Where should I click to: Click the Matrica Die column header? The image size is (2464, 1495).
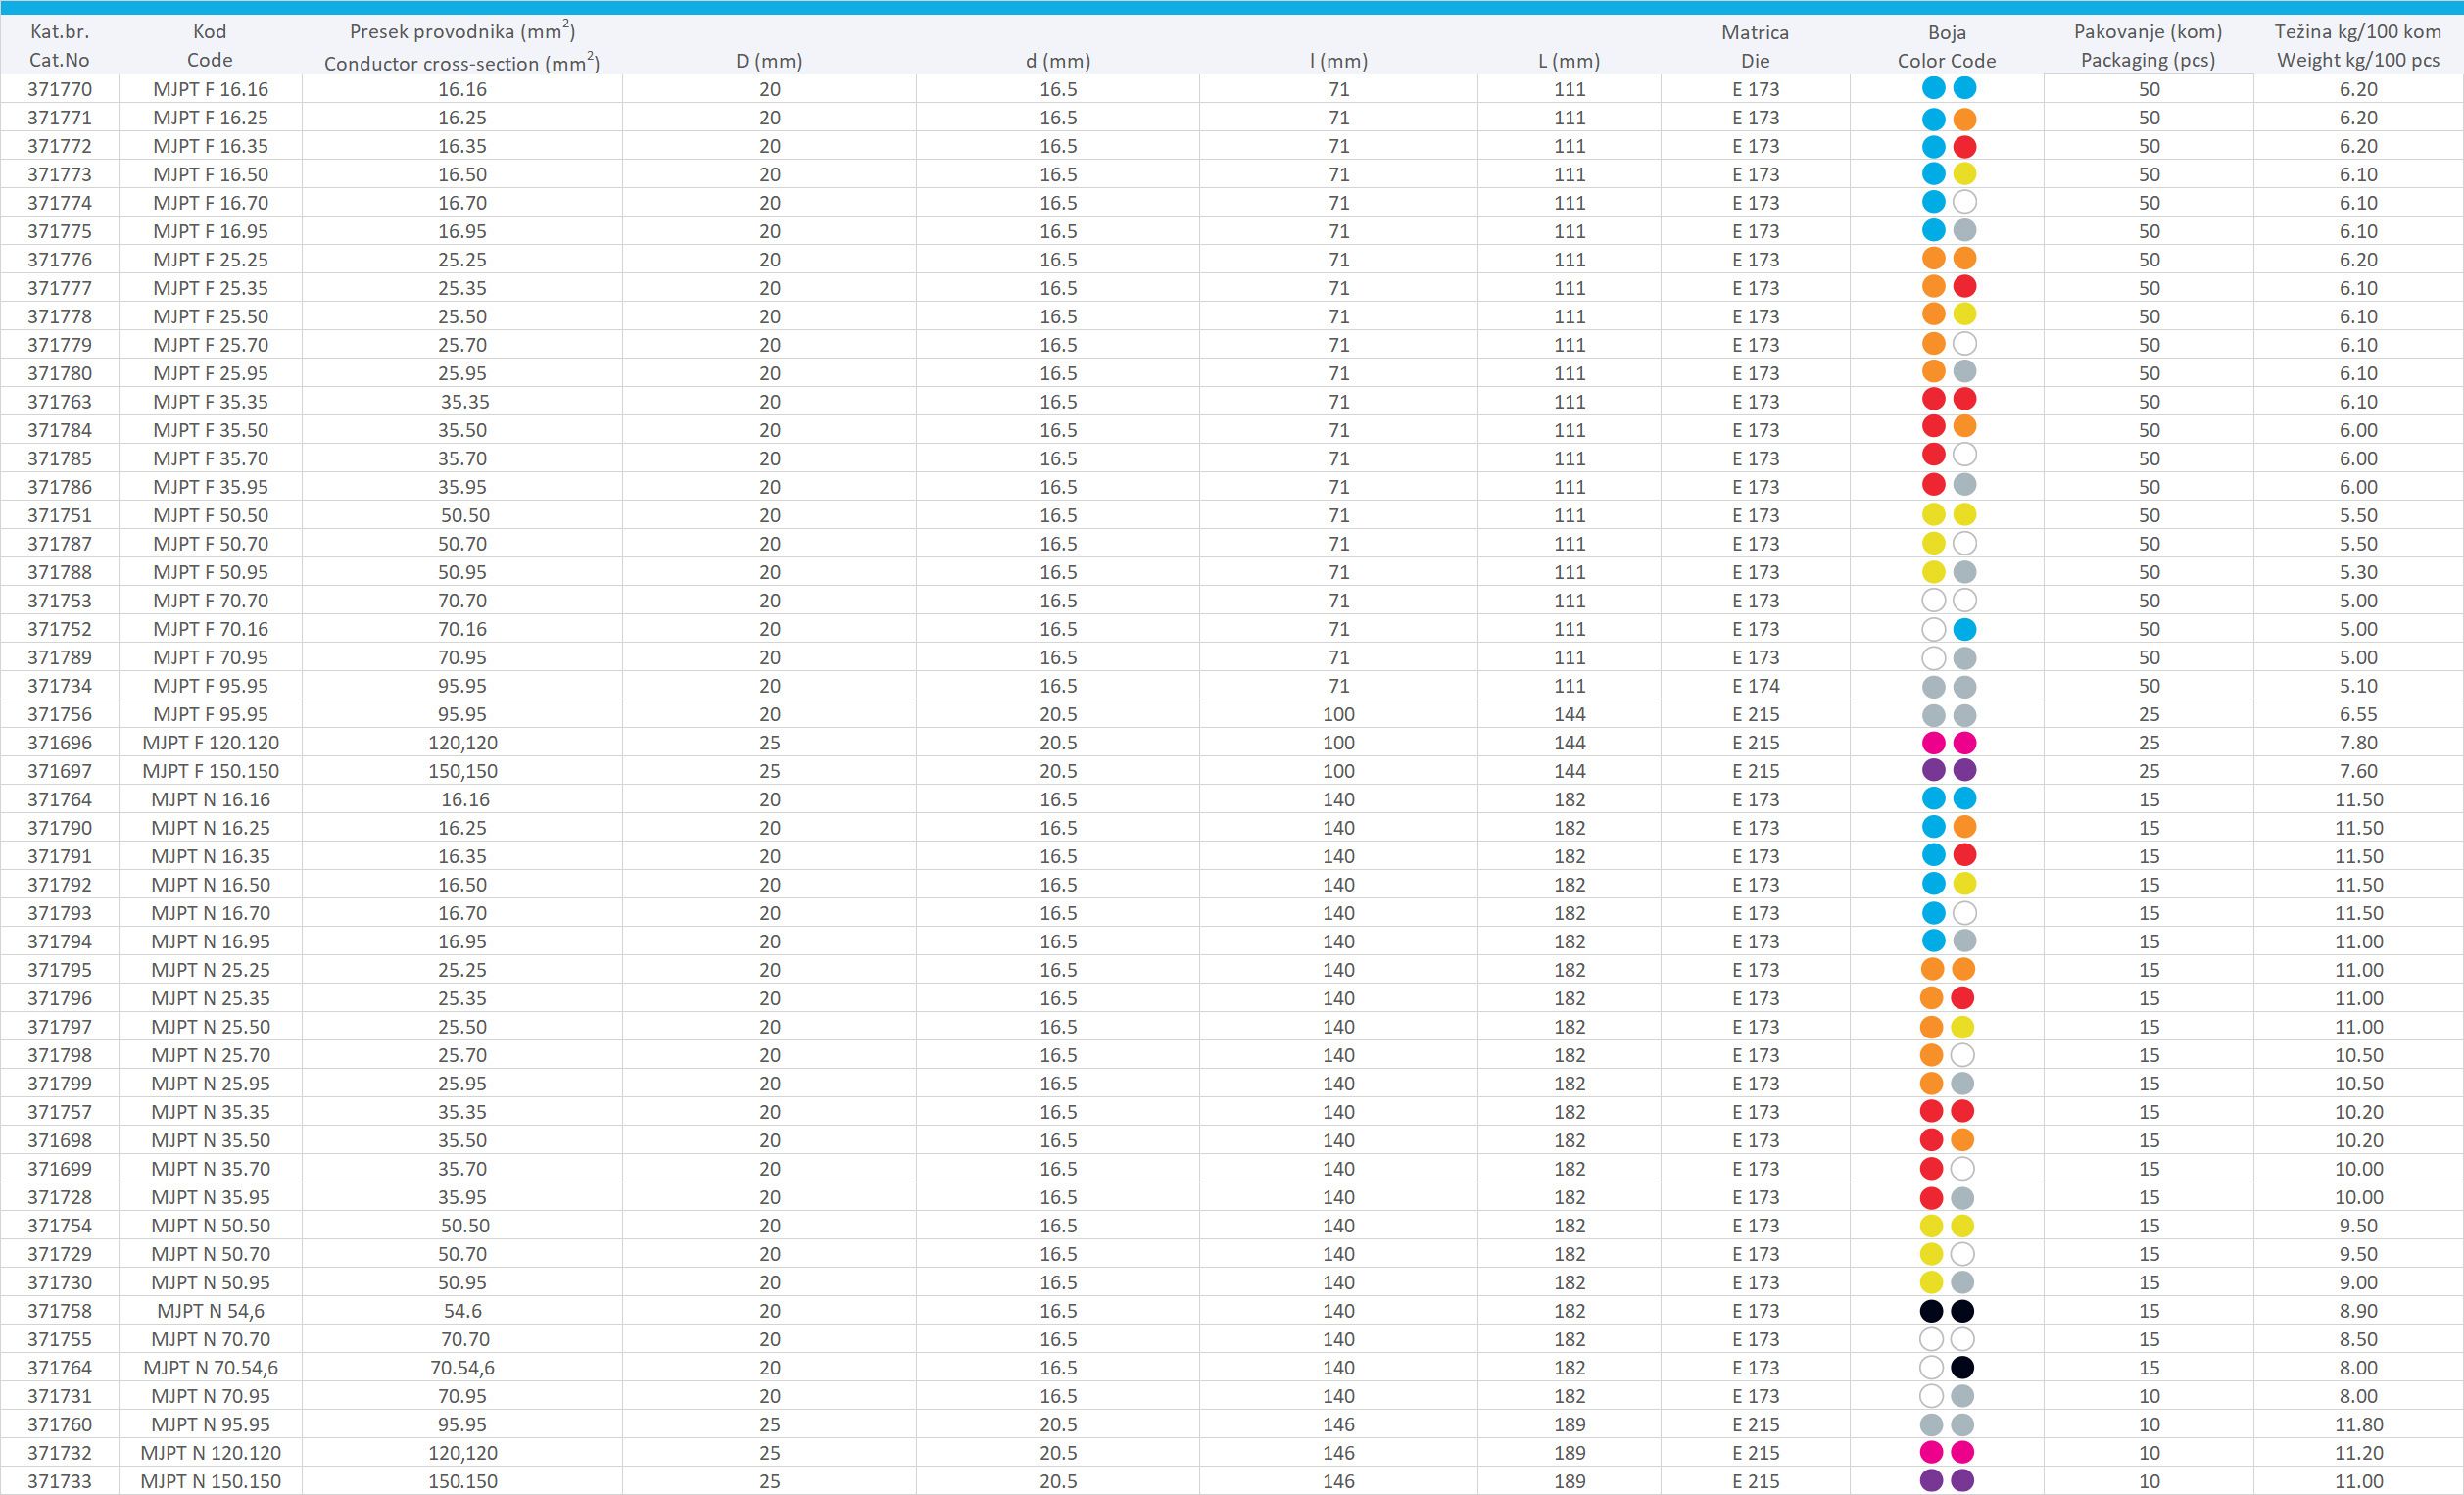[1755, 46]
